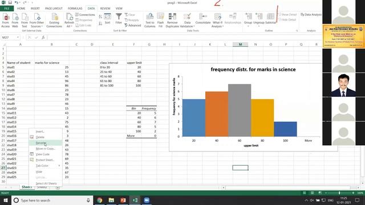
Task: Click Sort A to Z icon
Action: (100, 17)
